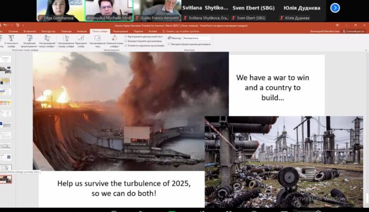Expand the participant strip with the right arrow
The width and height of the screenshot is (369, 212).
coord(335,8)
